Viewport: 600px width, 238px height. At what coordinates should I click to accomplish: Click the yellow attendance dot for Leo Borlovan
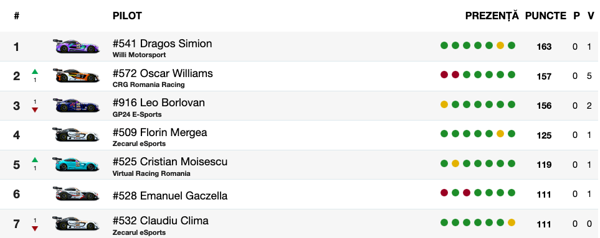click(x=444, y=104)
